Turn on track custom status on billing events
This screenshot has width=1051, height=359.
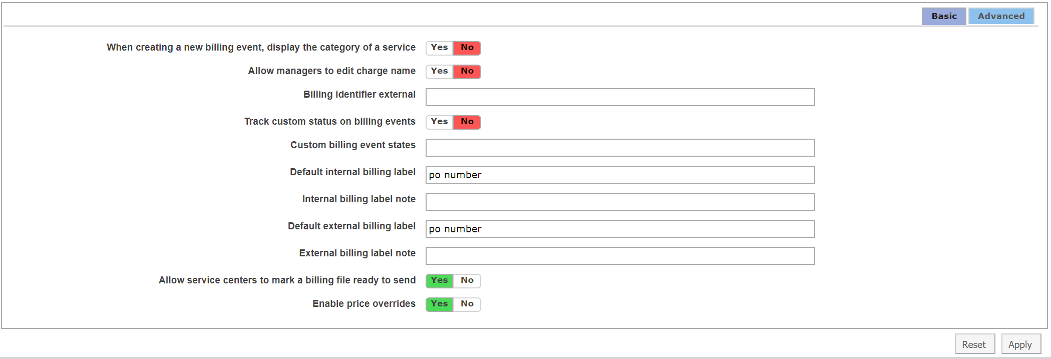439,122
